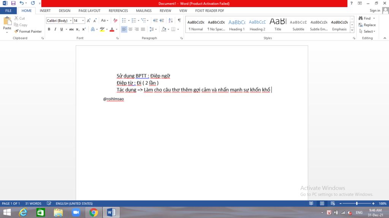
Task: Click Sign in link
Action: tap(375, 10)
